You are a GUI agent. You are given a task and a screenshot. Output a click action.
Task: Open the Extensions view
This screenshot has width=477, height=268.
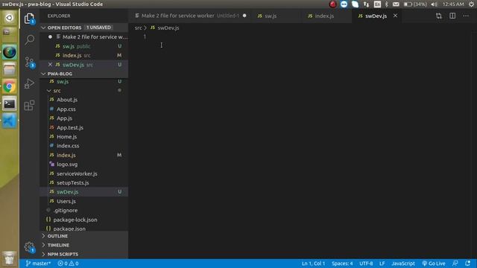29,105
